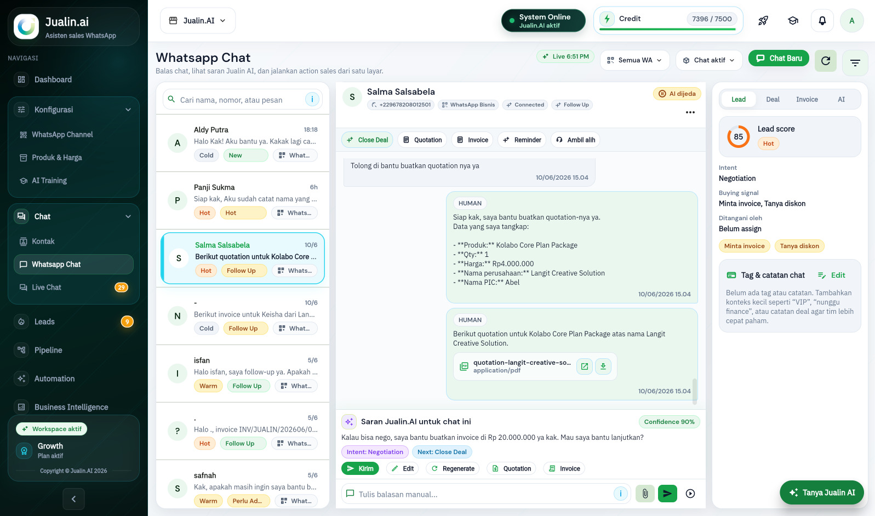This screenshot has height=516, width=875.
Task: Click the rocket icon in header
Action: click(x=763, y=21)
